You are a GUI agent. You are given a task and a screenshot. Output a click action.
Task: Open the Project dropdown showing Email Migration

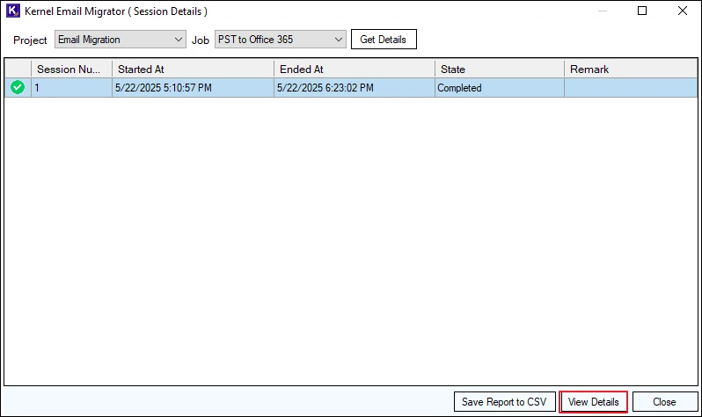[121, 40]
